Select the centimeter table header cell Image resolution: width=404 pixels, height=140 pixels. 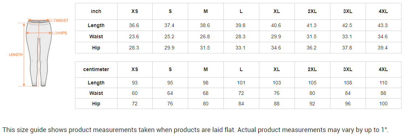pos(96,70)
